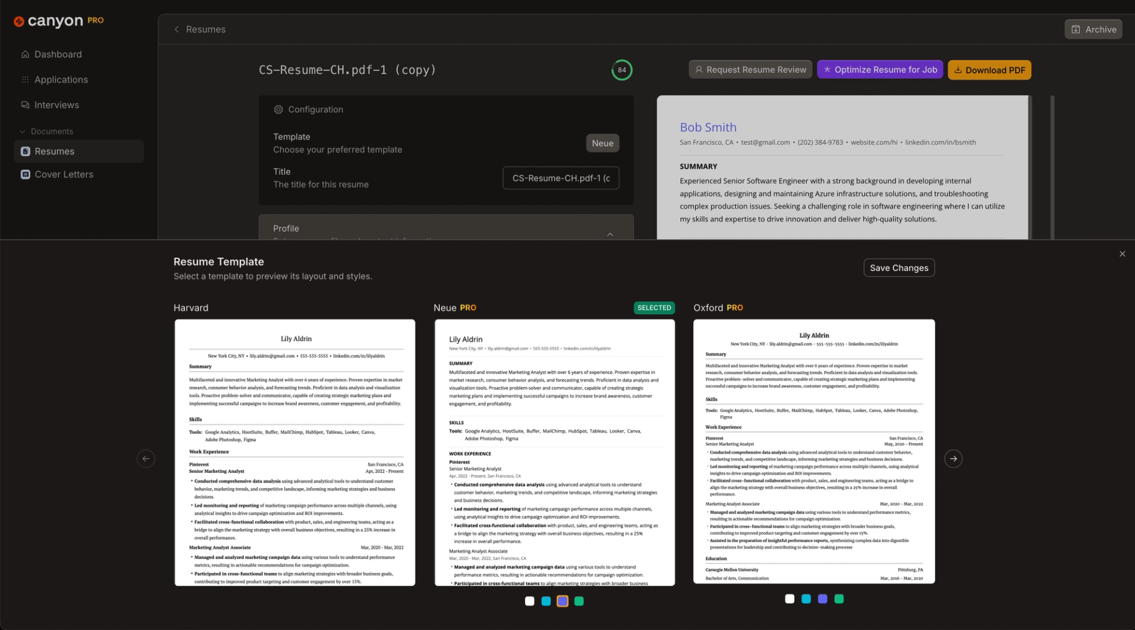This screenshot has width=1135, height=630.
Task: Open the Neue template selector
Action: 602,143
